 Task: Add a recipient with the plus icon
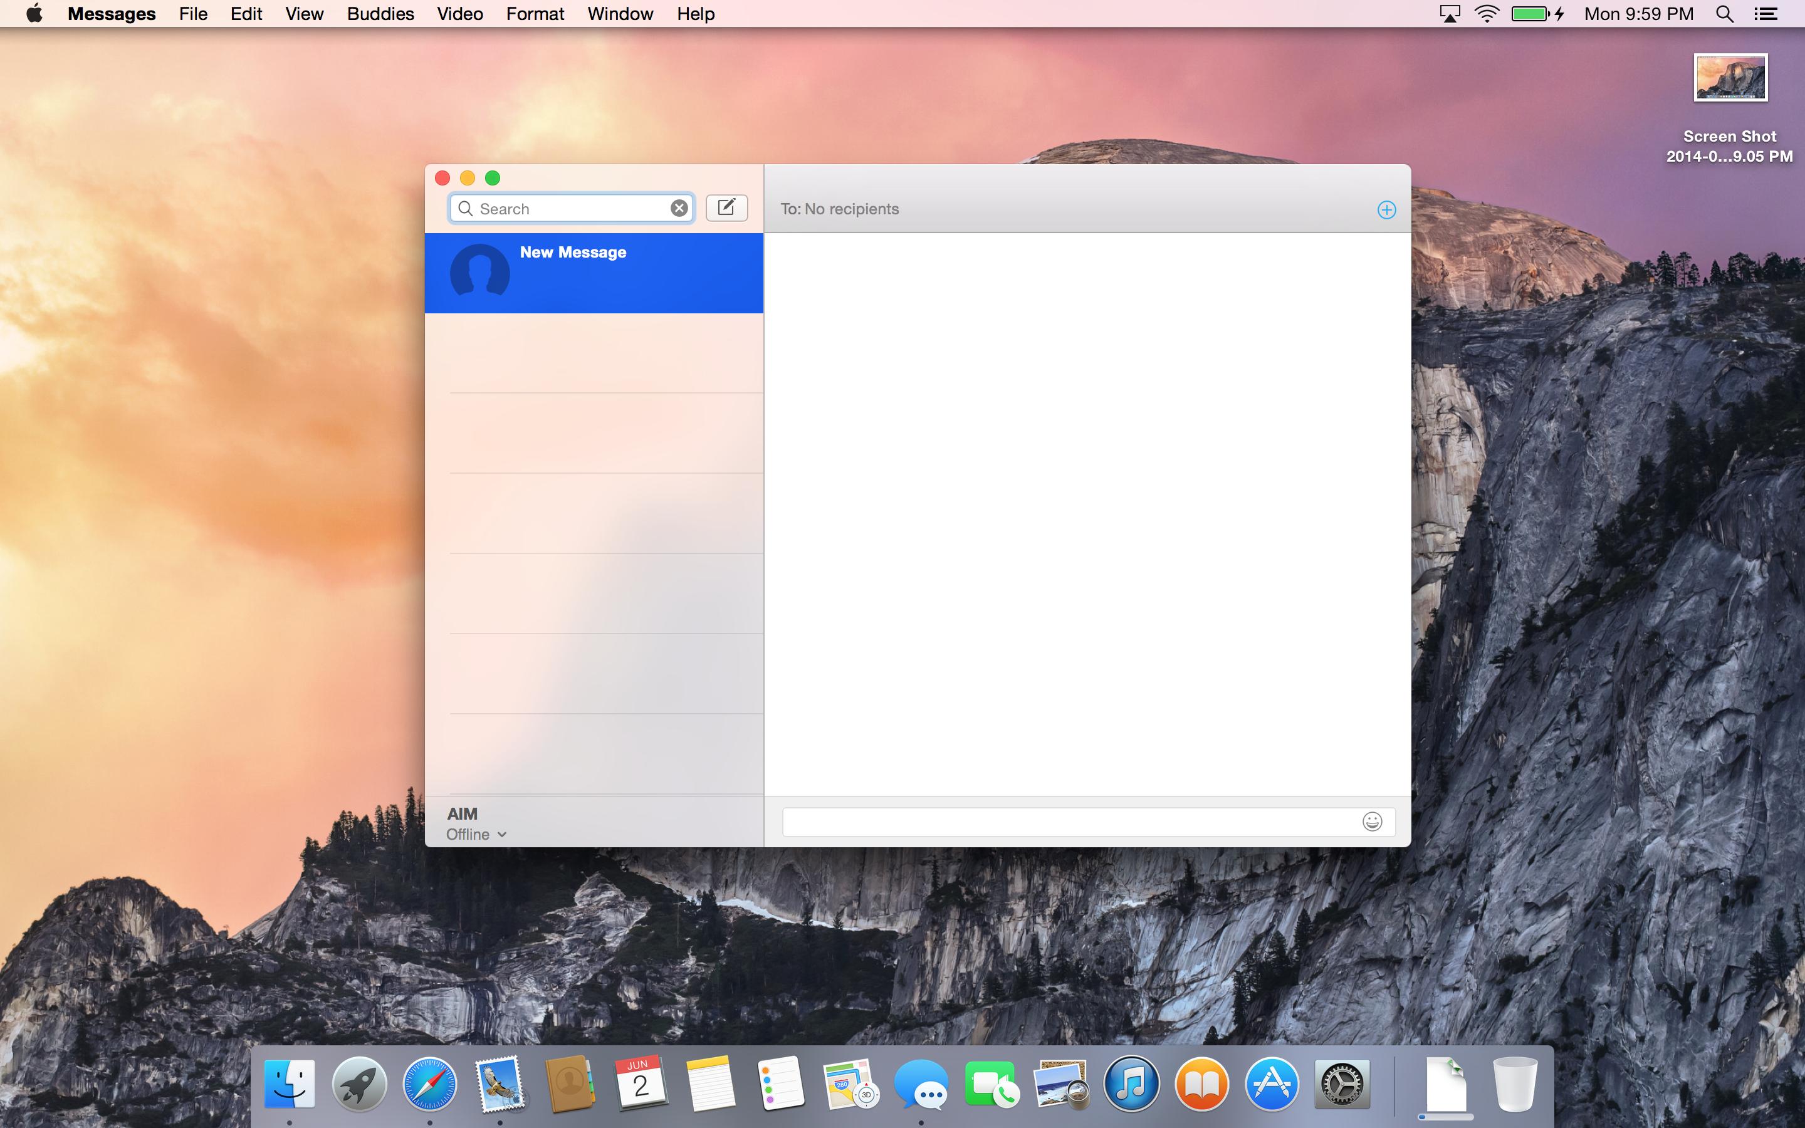point(1386,210)
